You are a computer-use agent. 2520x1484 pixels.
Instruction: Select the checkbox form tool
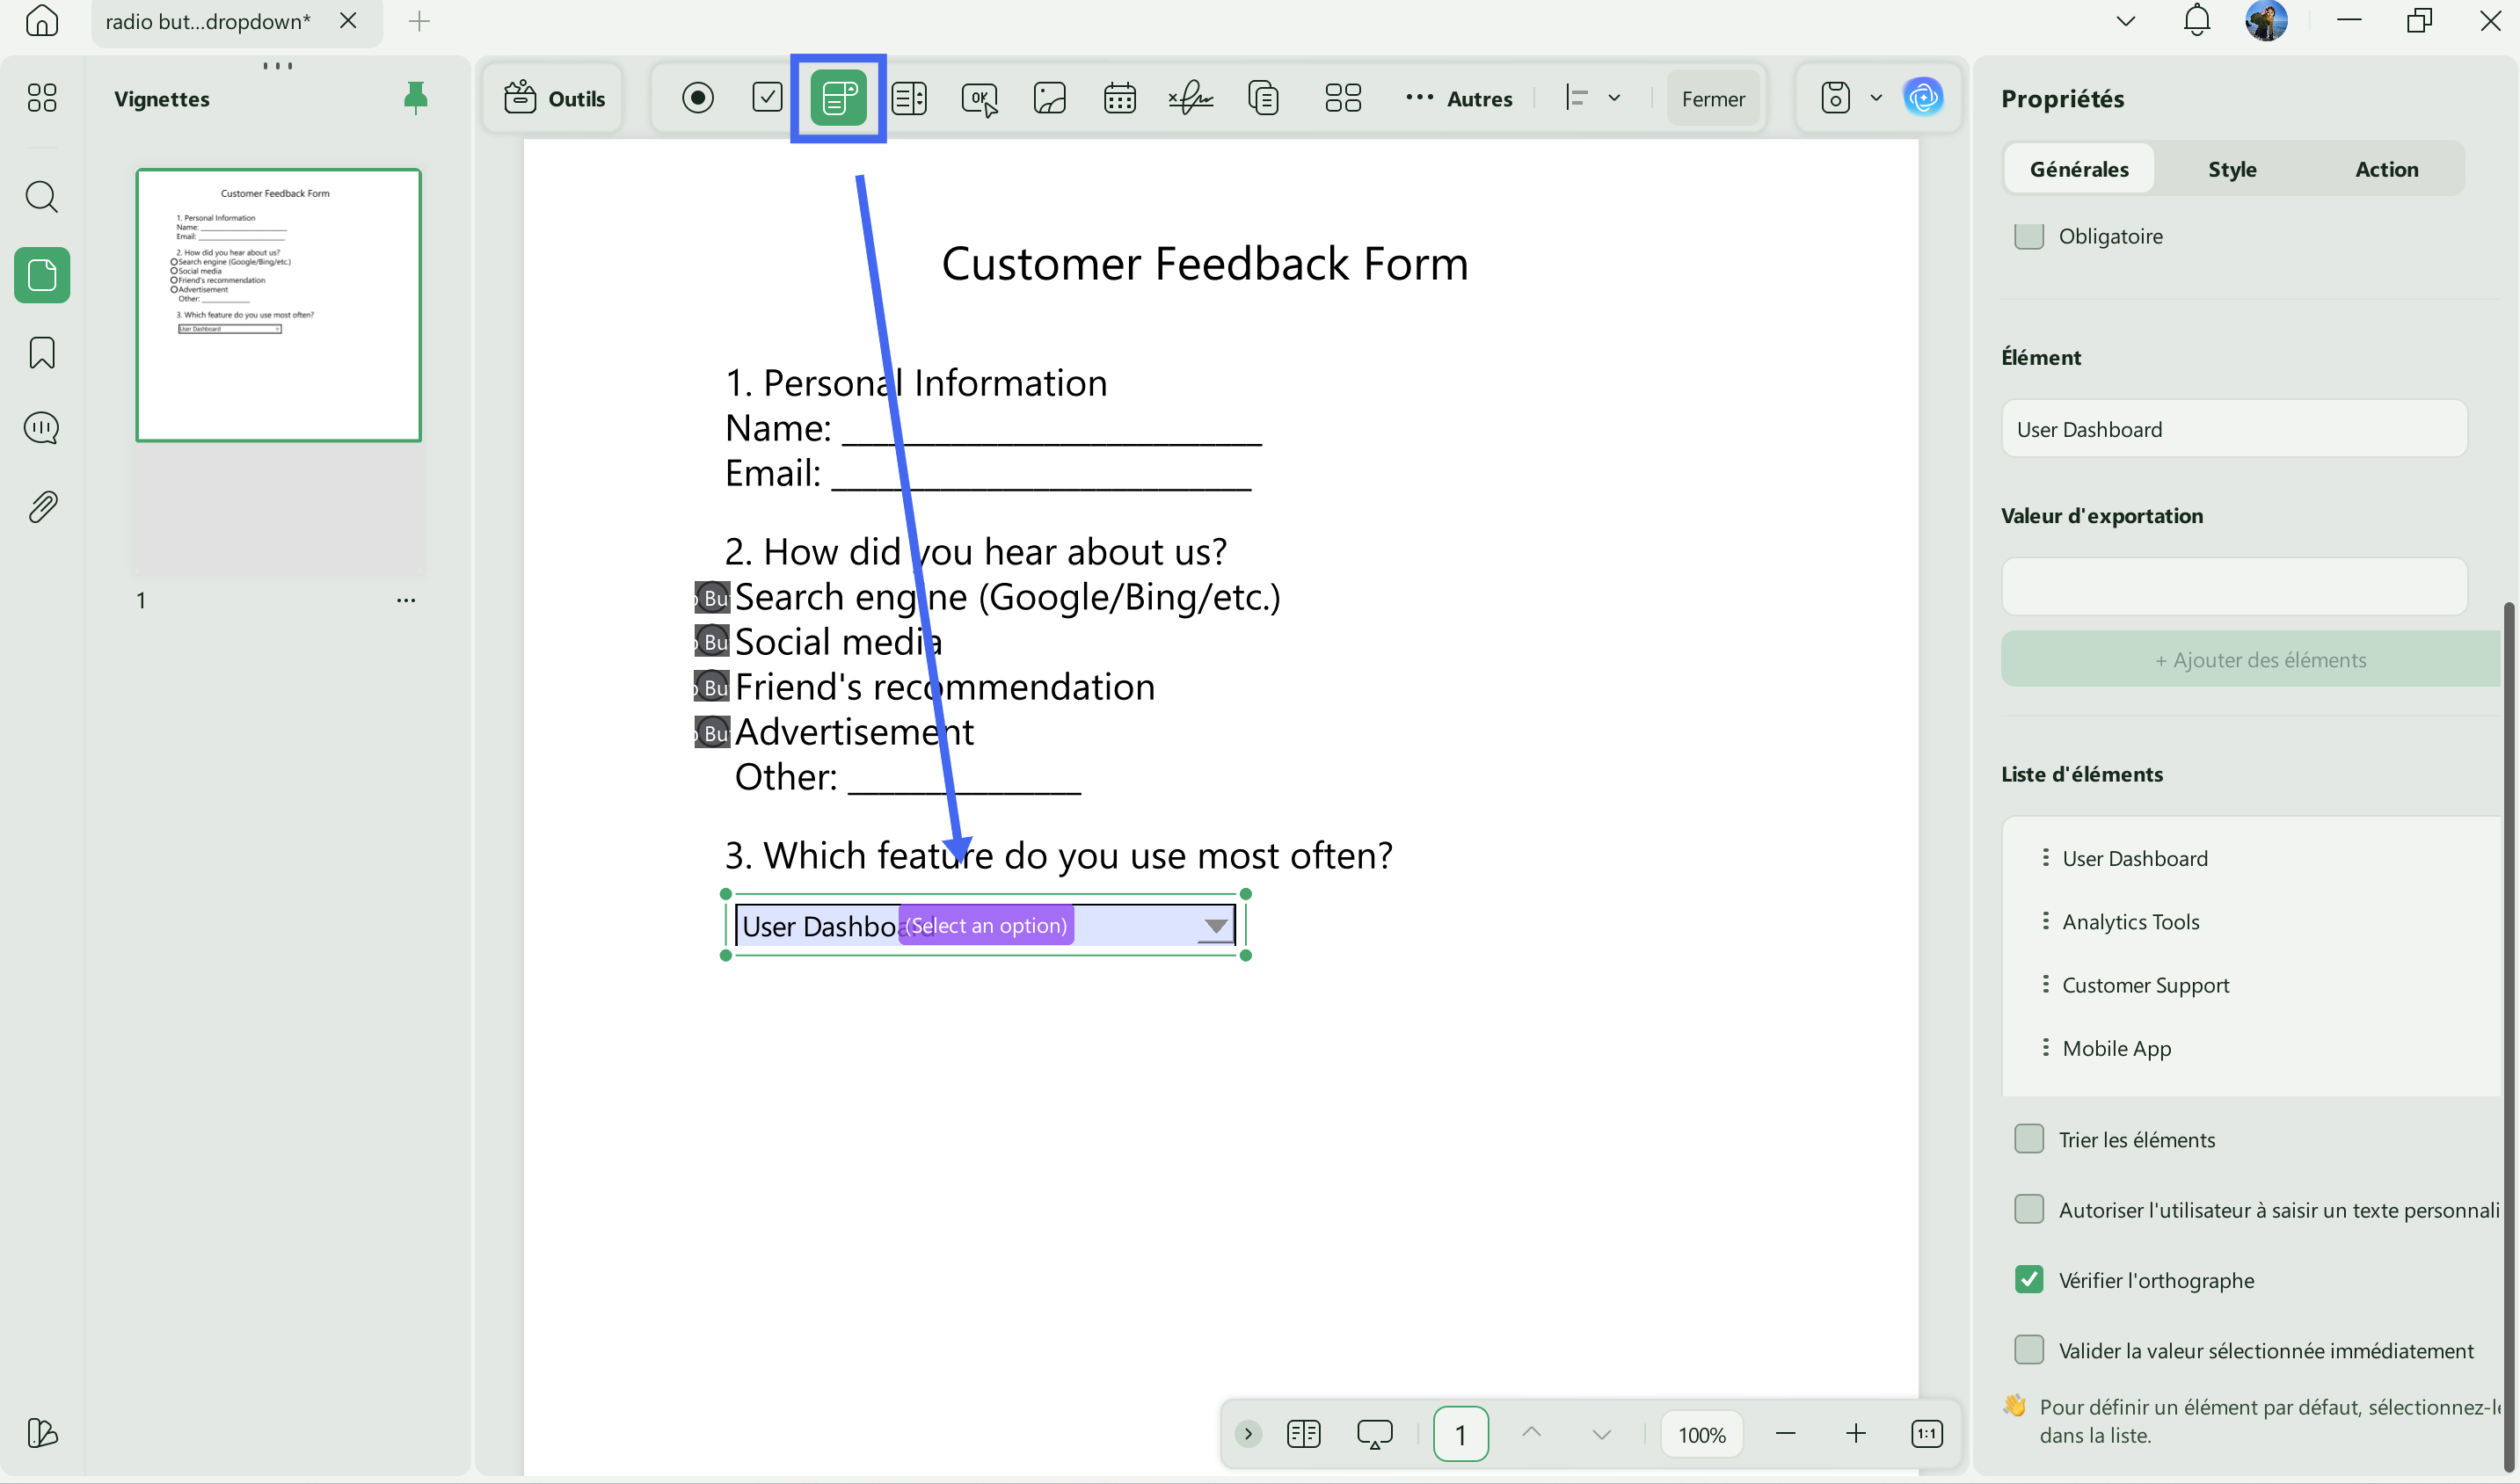pyautogui.click(x=767, y=98)
